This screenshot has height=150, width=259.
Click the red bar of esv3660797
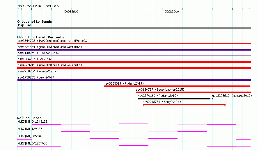pos(193,92)
